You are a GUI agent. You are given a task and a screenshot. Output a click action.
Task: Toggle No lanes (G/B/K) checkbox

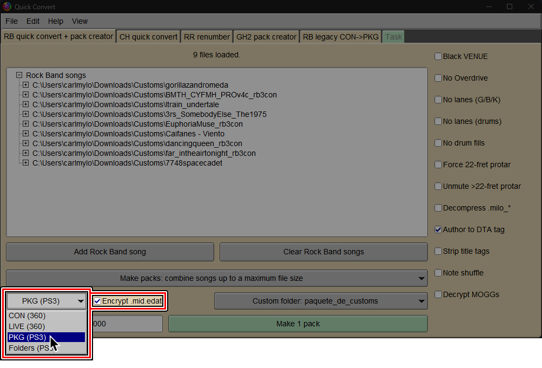438,100
